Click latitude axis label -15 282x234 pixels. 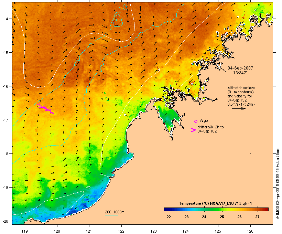(x=5, y=53)
